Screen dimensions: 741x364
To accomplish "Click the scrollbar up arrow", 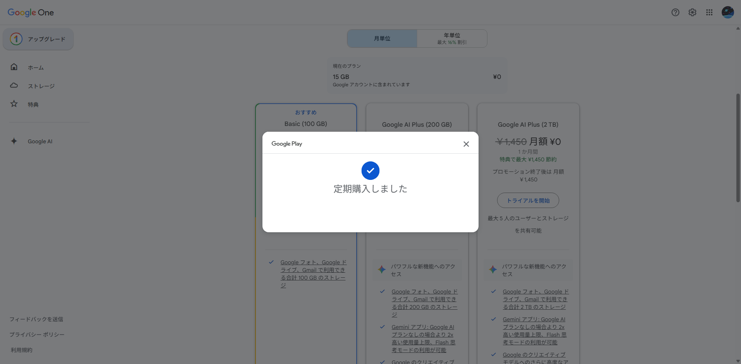I will click(x=738, y=28).
